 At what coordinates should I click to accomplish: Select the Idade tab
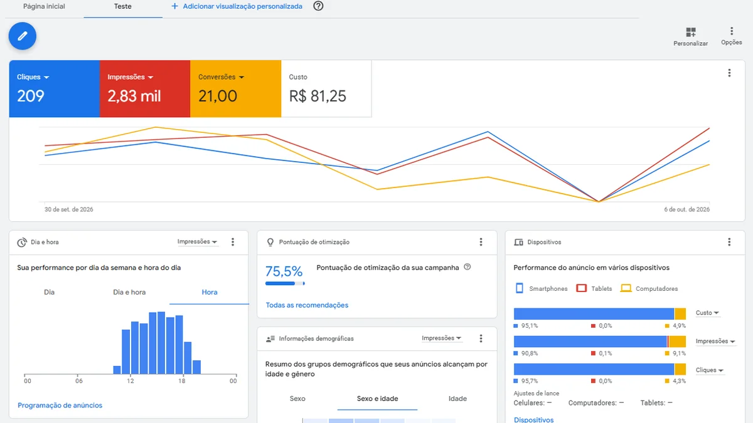click(x=457, y=399)
